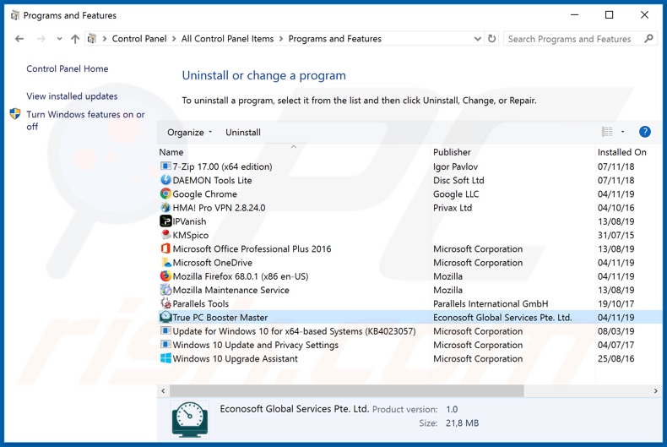Click the KB4023057 update icon

165,330
